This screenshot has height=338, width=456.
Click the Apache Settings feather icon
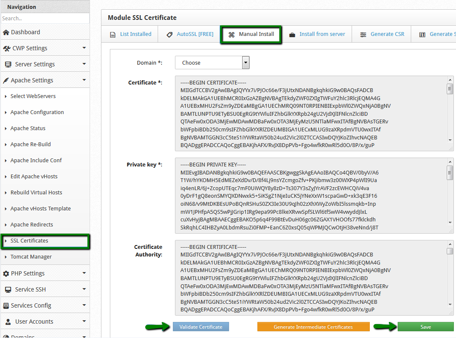point(6,80)
